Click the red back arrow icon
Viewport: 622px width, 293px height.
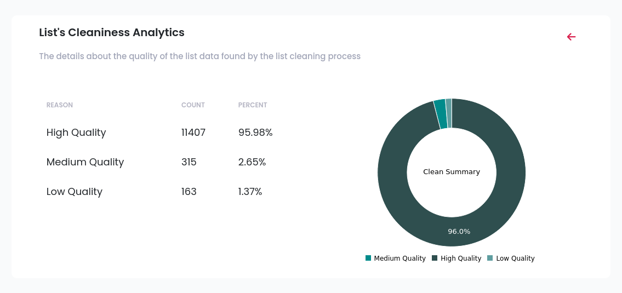point(571,37)
